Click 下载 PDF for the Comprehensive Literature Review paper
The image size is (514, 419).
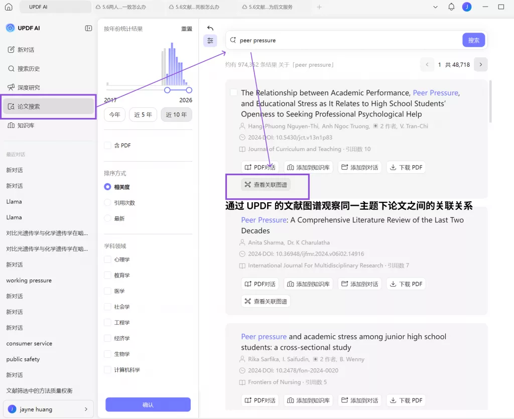(x=406, y=284)
